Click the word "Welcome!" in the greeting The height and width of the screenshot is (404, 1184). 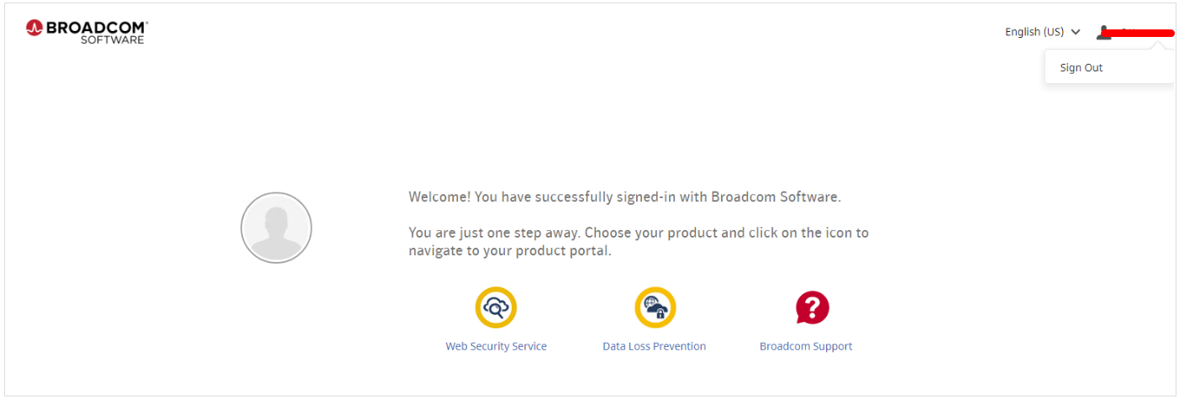pos(439,197)
